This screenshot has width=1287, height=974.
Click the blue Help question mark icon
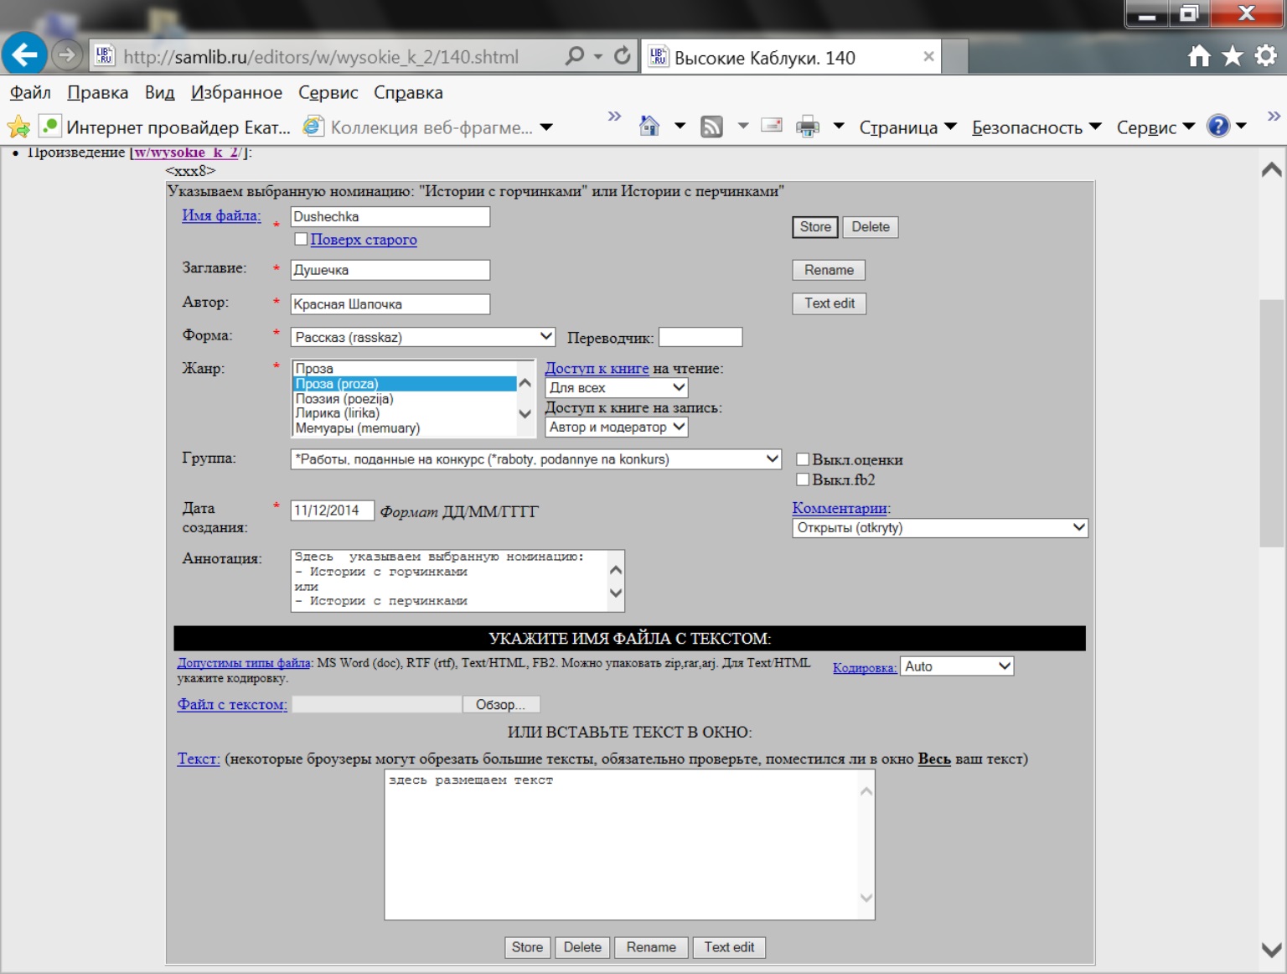tap(1217, 127)
